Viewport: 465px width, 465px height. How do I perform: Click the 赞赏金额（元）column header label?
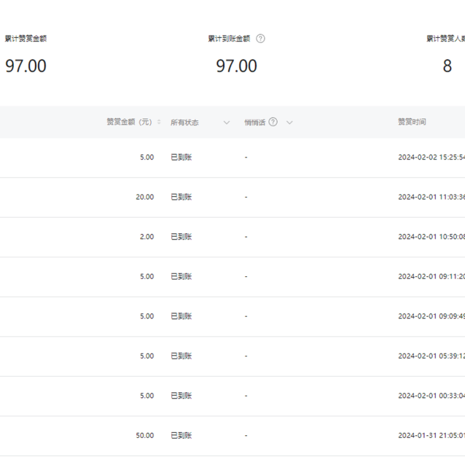pyautogui.click(x=129, y=122)
